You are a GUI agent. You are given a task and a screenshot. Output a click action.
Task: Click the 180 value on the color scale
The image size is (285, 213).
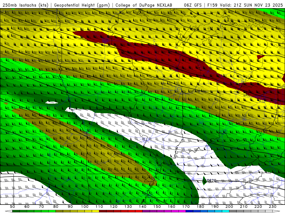200,207
